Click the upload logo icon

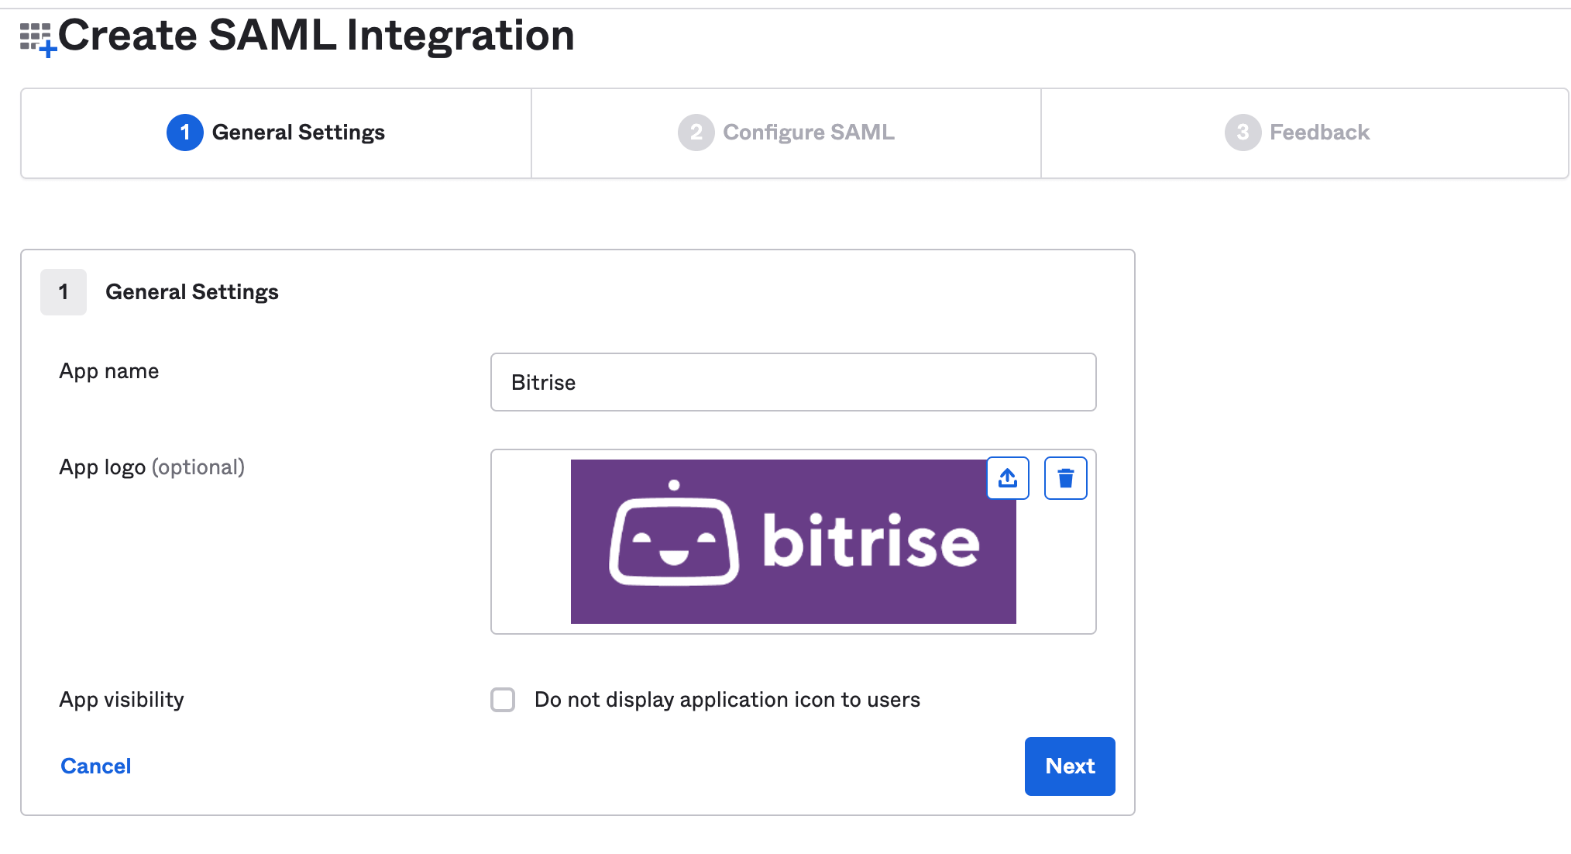tap(1007, 478)
